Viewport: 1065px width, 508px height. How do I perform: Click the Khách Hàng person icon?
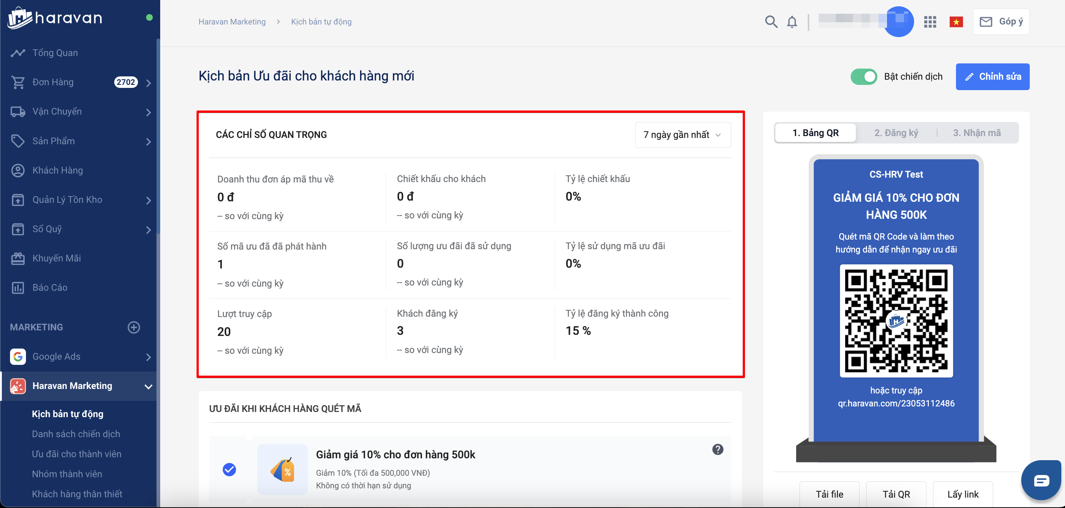(18, 170)
